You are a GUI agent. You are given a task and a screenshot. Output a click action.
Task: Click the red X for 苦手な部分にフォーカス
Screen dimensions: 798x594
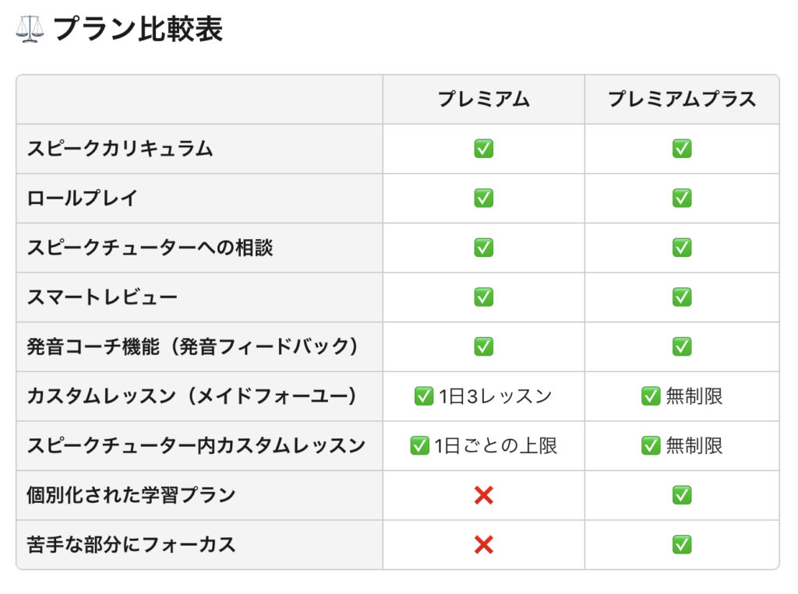483,545
